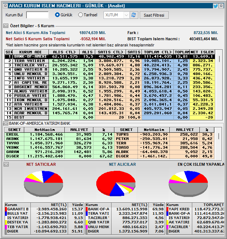This screenshot has width=227, height=239.
Task: Collapse the pie charts section
Action: (x=6, y=164)
